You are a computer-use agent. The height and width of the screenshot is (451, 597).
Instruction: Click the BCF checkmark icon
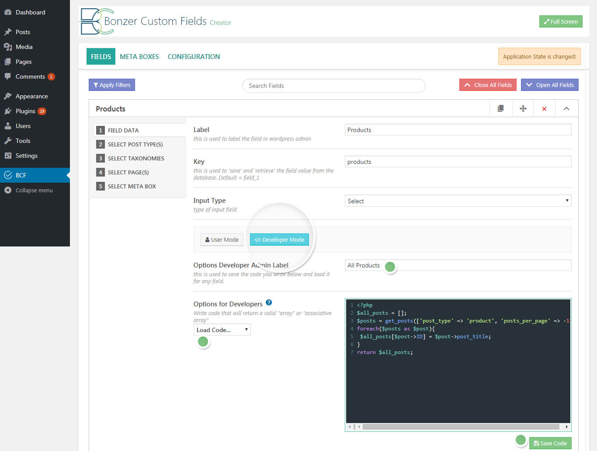(x=7, y=175)
